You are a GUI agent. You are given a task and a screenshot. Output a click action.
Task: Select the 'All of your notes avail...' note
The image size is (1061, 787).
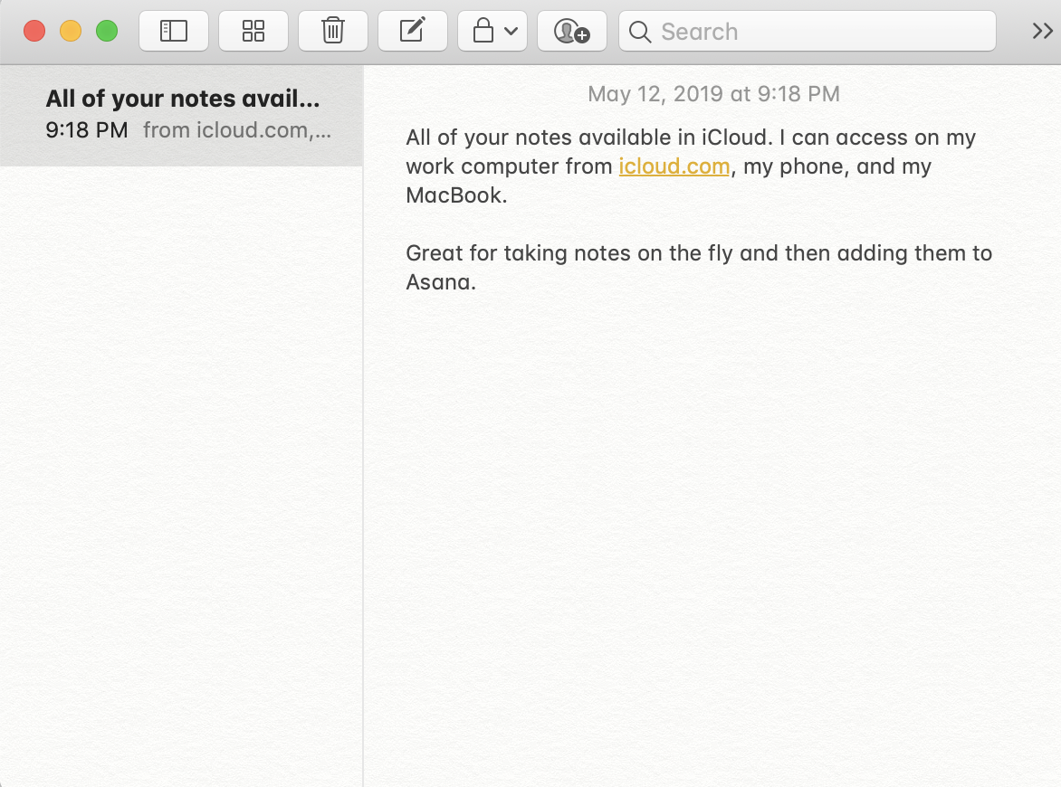pos(181,114)
